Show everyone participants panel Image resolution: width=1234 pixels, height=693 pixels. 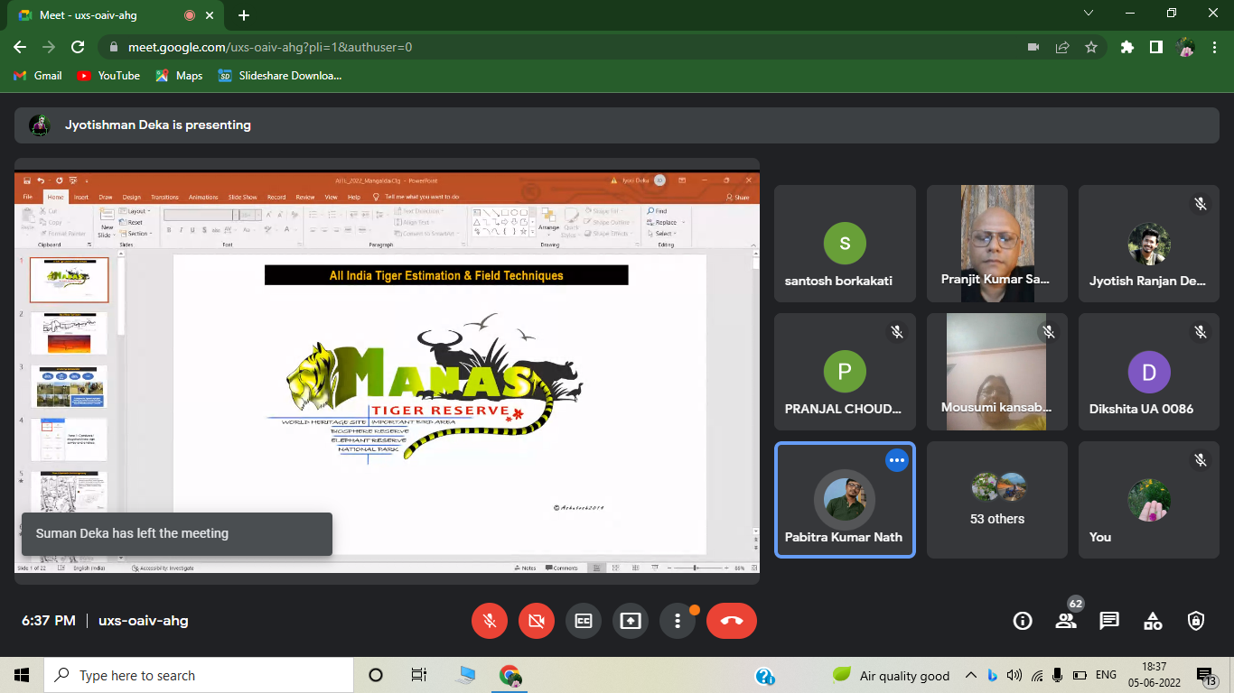coord(1066,621)
